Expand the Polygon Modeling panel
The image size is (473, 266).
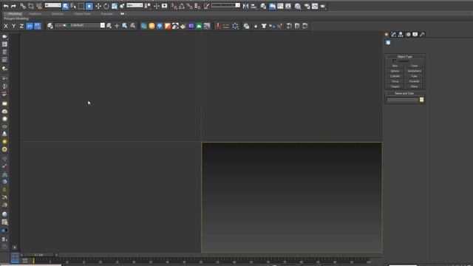16,18
